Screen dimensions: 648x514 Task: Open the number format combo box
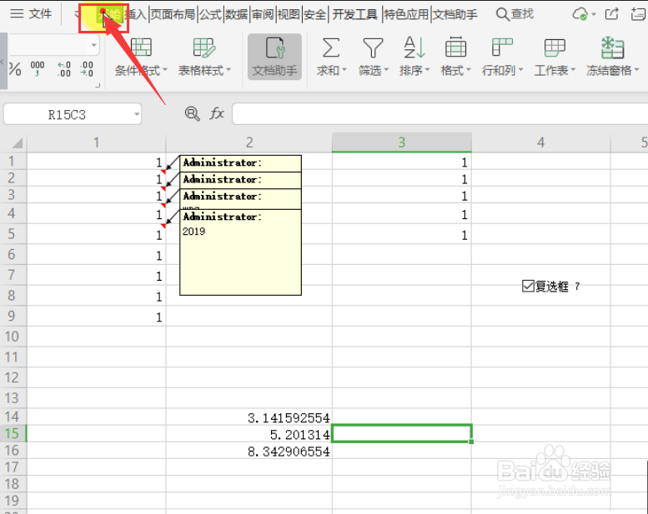[94, 45]
